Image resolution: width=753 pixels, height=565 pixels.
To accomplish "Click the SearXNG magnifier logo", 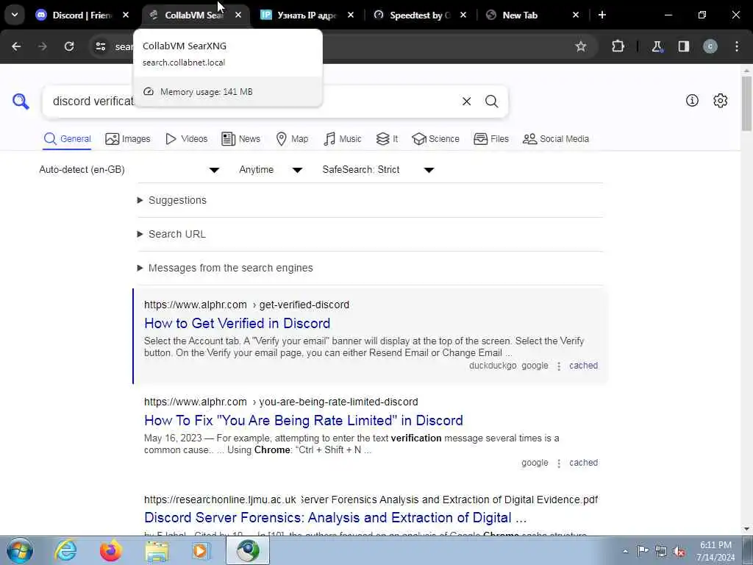I will point(21,102).
